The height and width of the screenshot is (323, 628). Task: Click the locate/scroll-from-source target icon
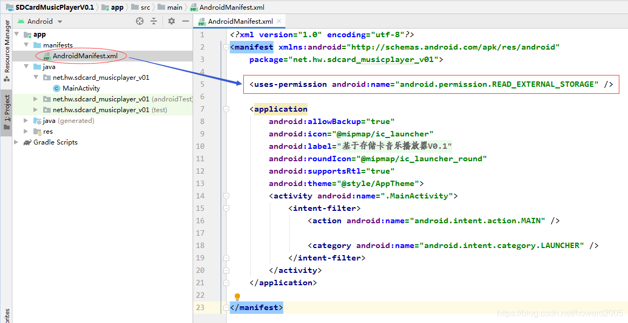coord(140,21)
